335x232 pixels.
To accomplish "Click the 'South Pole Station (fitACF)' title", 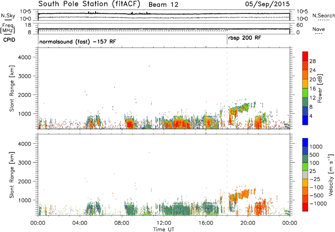I will pyautogui.click(x=89, y=4).
